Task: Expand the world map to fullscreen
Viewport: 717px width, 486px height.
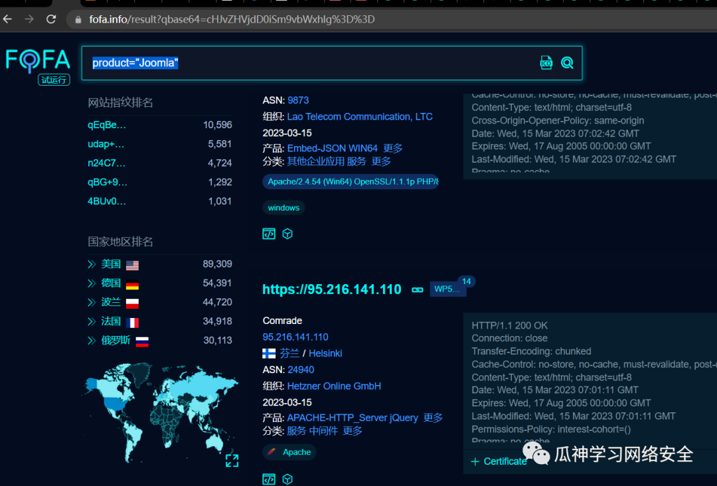Action: (x=232, y=460)
